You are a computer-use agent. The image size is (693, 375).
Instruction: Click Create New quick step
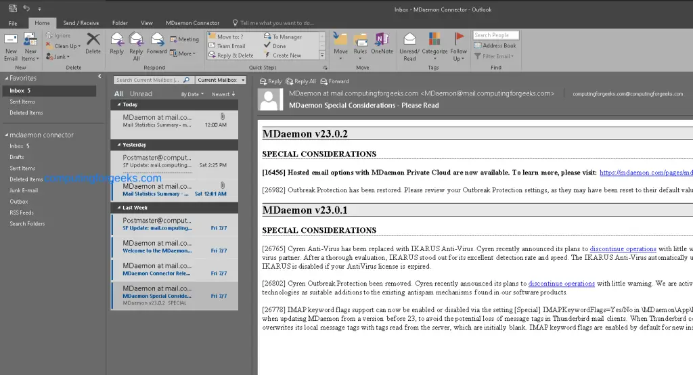click(283, 56)
